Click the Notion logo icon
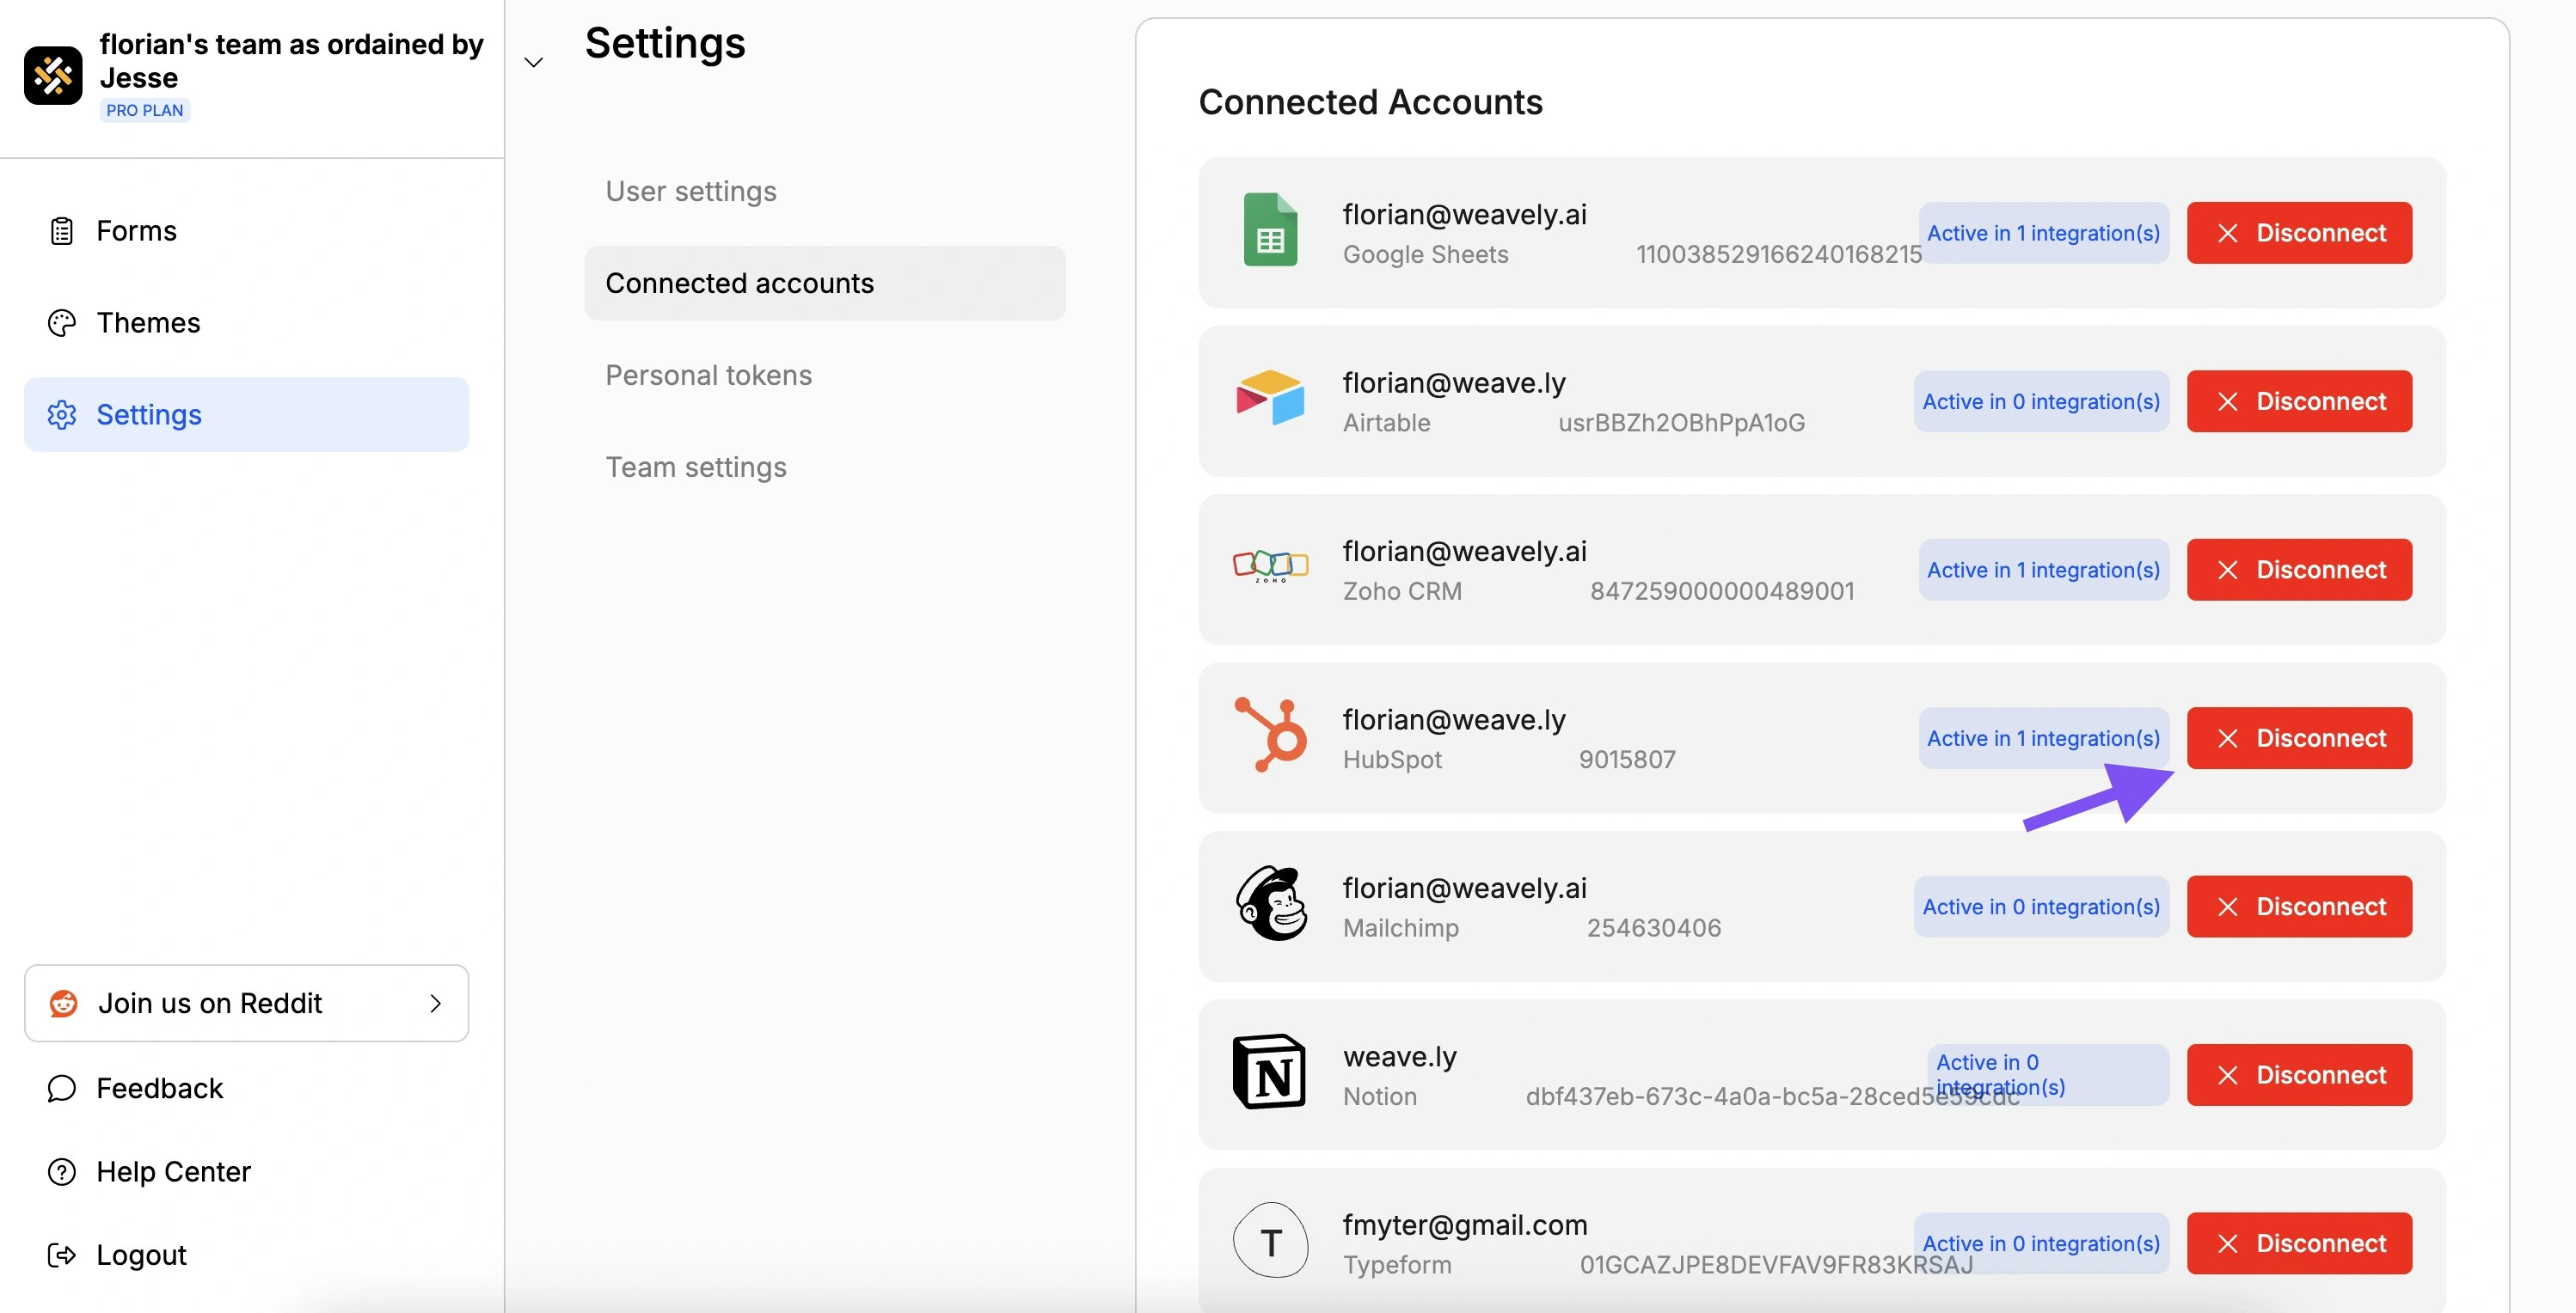This screenshot has width=2576, height=1313. (x=1270, y=1074)
